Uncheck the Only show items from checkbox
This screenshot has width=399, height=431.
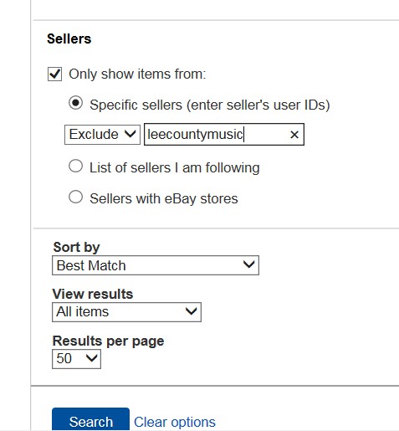[54, 74]
